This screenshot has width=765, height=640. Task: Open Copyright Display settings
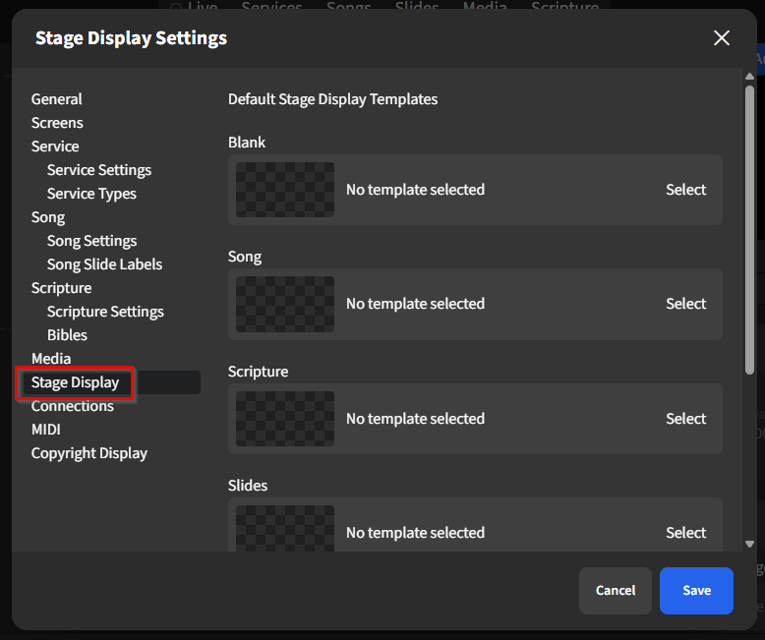click(x=89, y=453)
